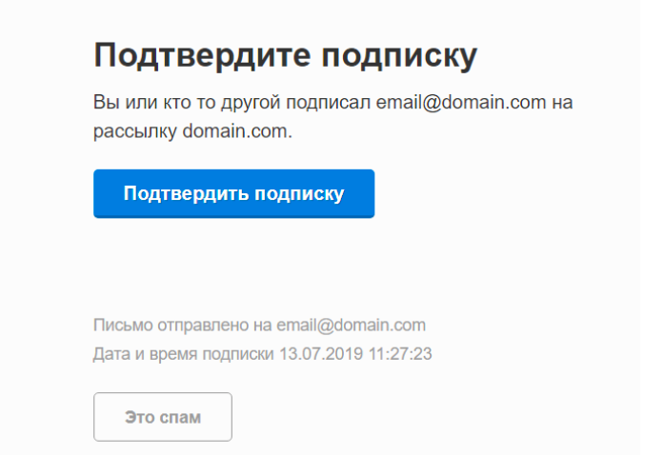The image size is (664, 455).
Task: Click the Дата и время подписки label
Action: coord(184,354)
